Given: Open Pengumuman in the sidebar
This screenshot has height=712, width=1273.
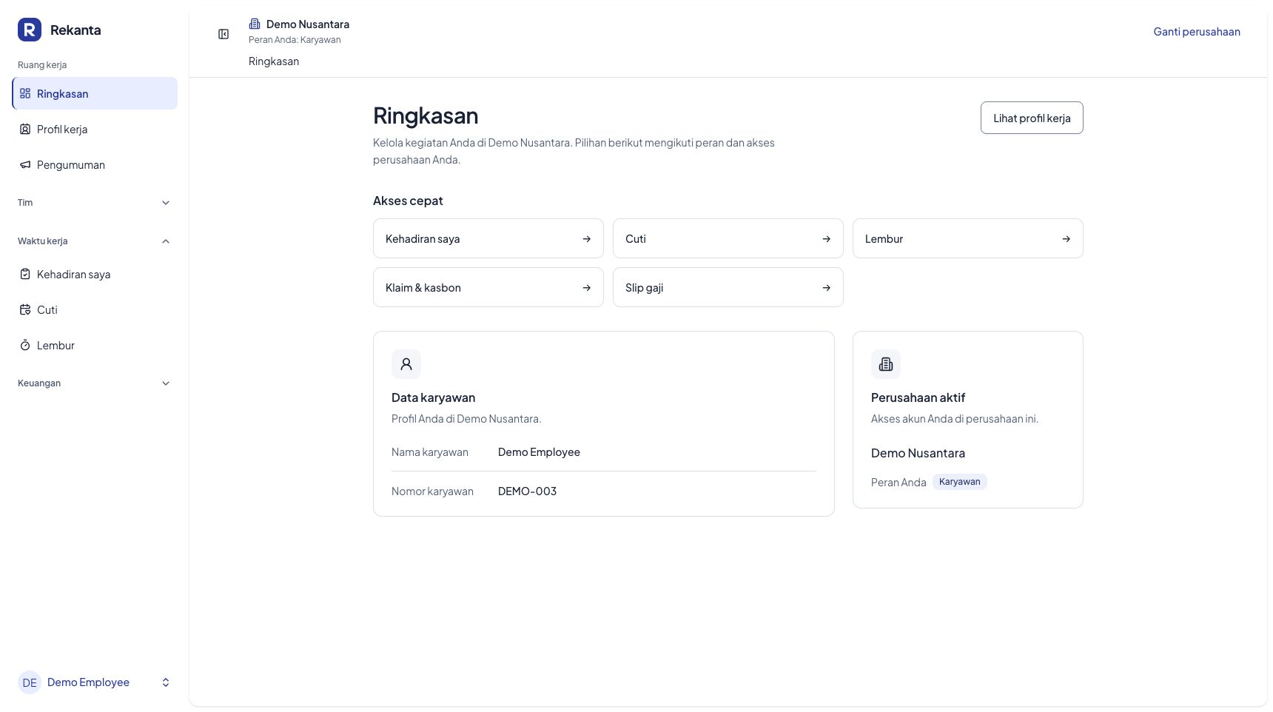Looking at the screenshot, I should tap(95, 164).
